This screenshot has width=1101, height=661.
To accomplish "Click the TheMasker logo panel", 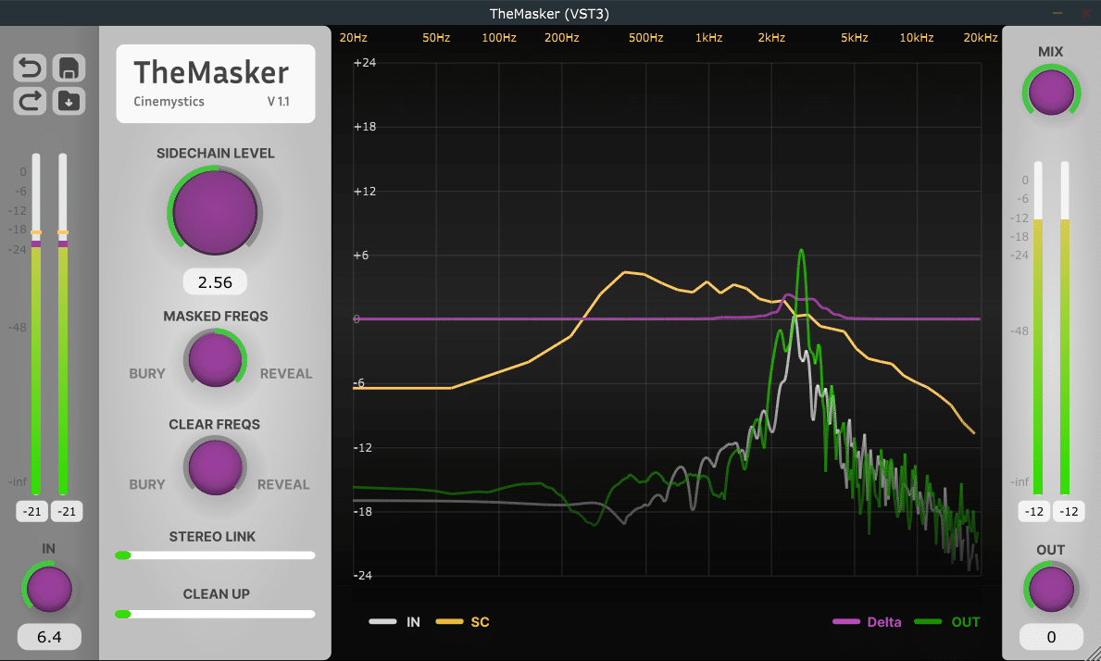I will [216, 83].
